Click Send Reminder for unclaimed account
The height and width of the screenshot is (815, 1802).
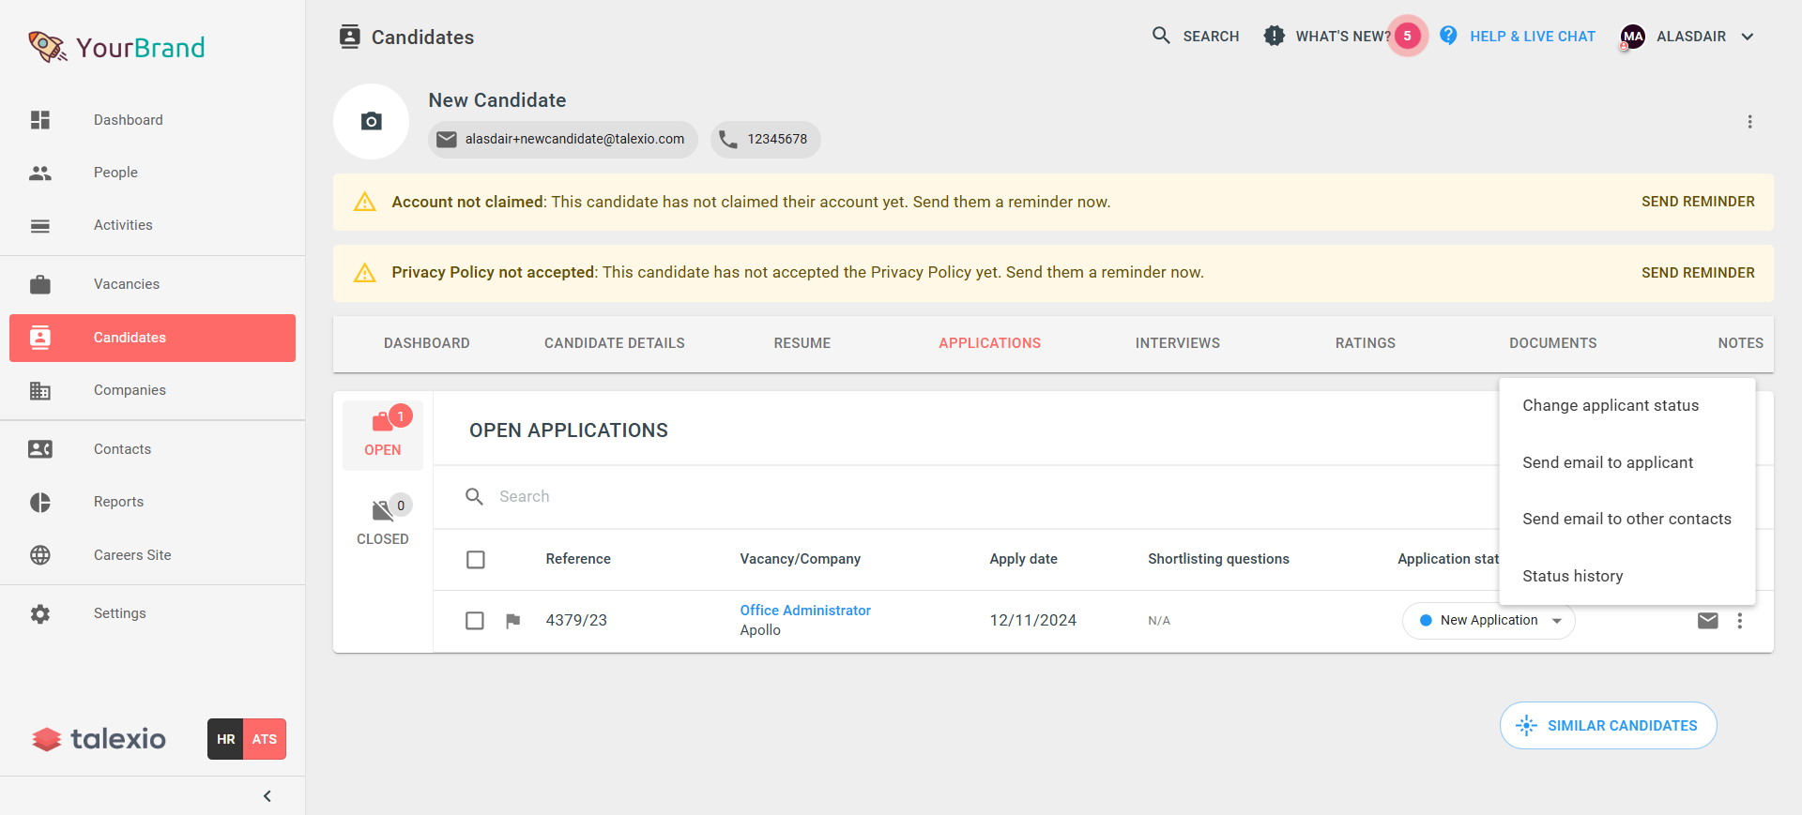point(1697,202)
